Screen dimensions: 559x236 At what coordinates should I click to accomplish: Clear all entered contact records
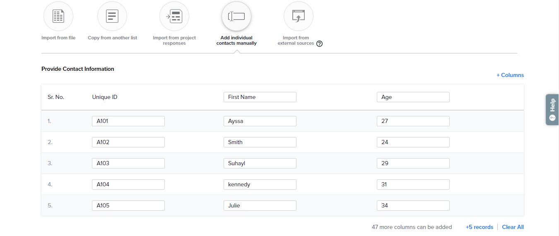[513, 227]
